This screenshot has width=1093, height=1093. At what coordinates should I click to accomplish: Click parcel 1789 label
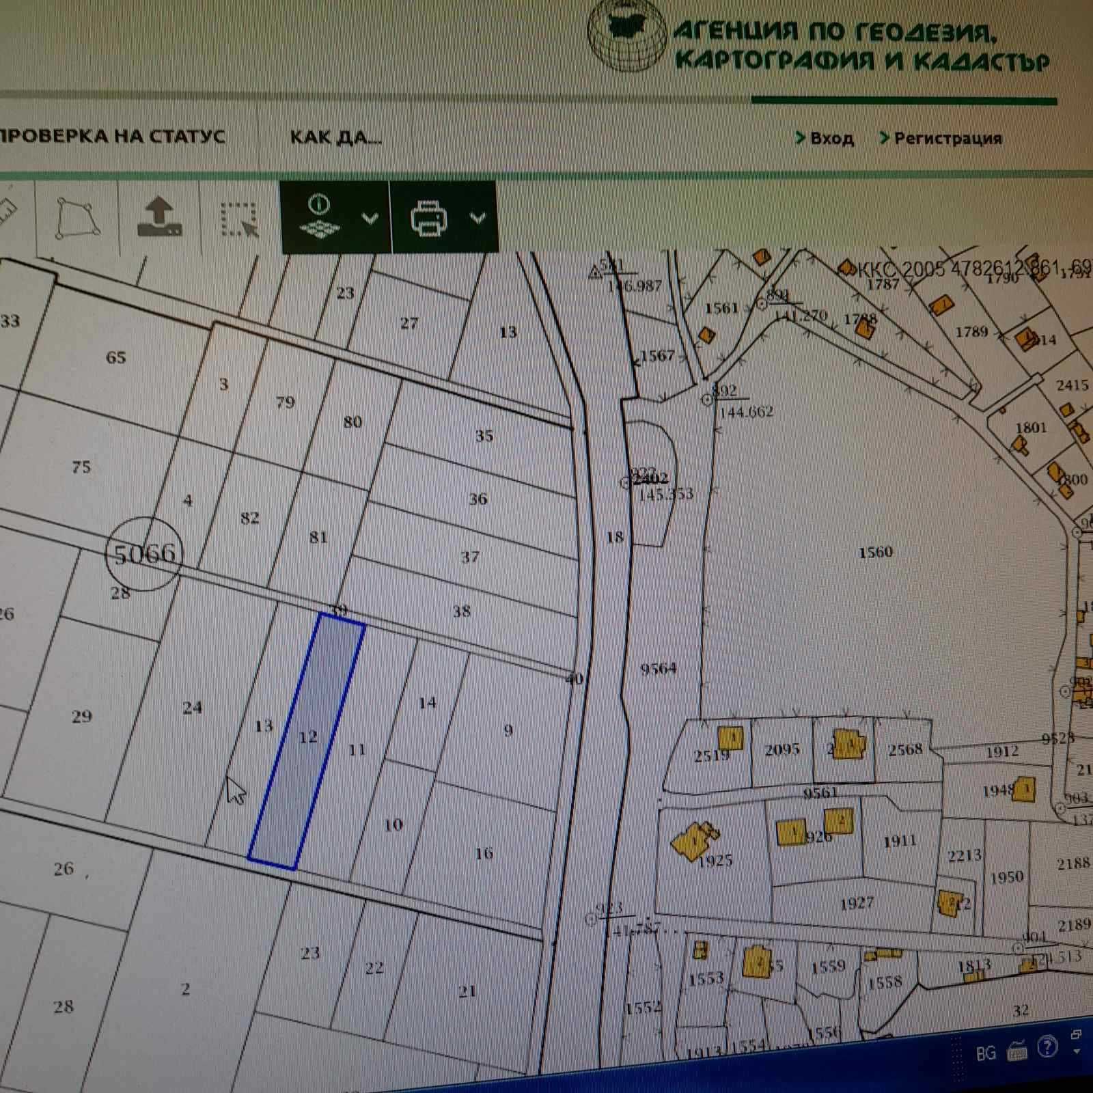click(x=971, y=331)
